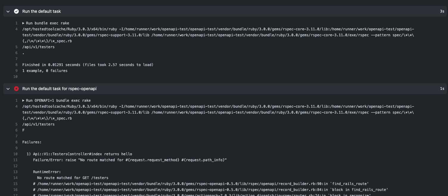Select the 'Failure/Error: raise' log line
Viewport: 448px width, 196px height.
(x=130, y=160)
